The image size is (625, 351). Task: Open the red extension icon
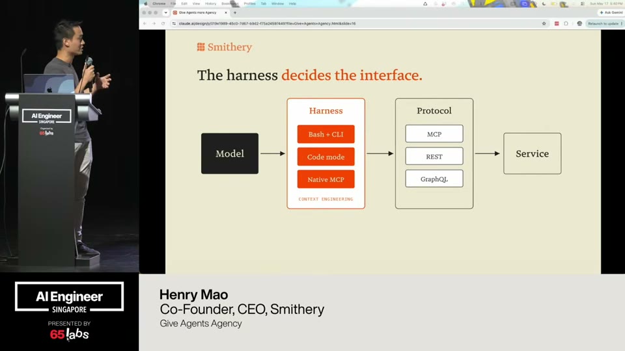(x=557, y=23)
